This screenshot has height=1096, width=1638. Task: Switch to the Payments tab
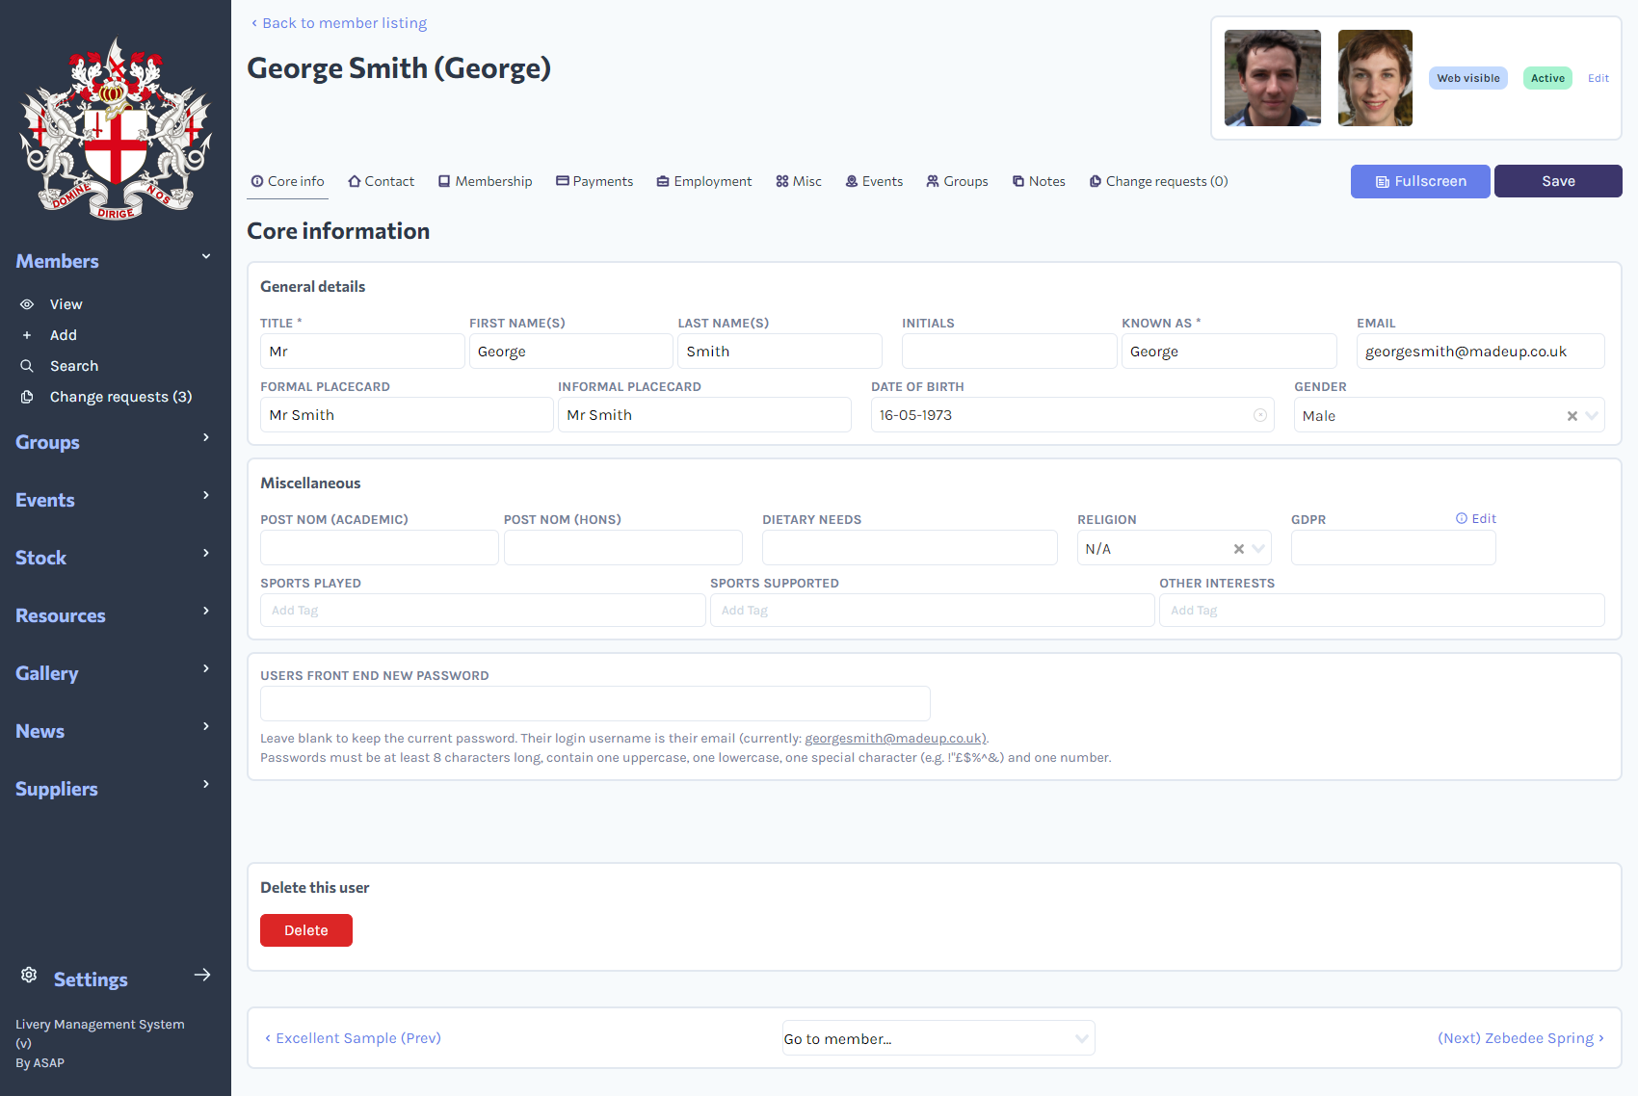tap(594, 181)
